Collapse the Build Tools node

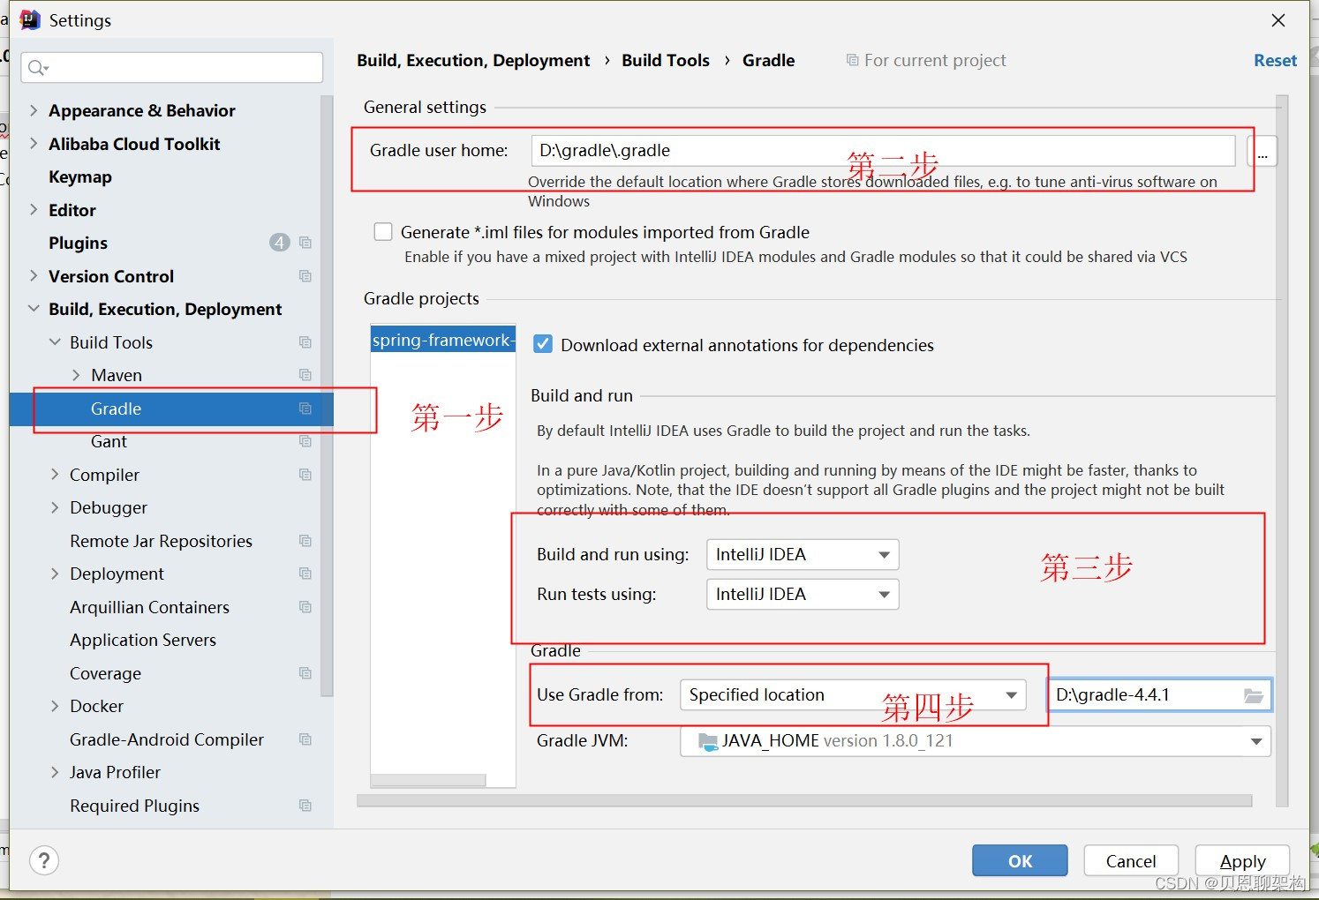(x=55, y=342)
